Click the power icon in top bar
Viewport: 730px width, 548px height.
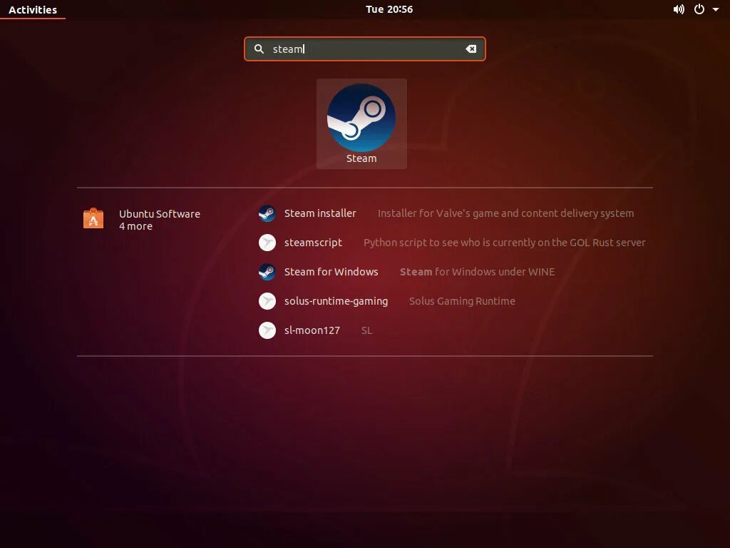(699, 9)
